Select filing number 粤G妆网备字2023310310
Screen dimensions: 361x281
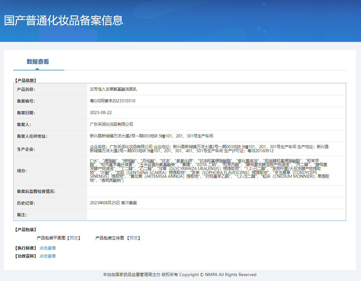(113, 101)
